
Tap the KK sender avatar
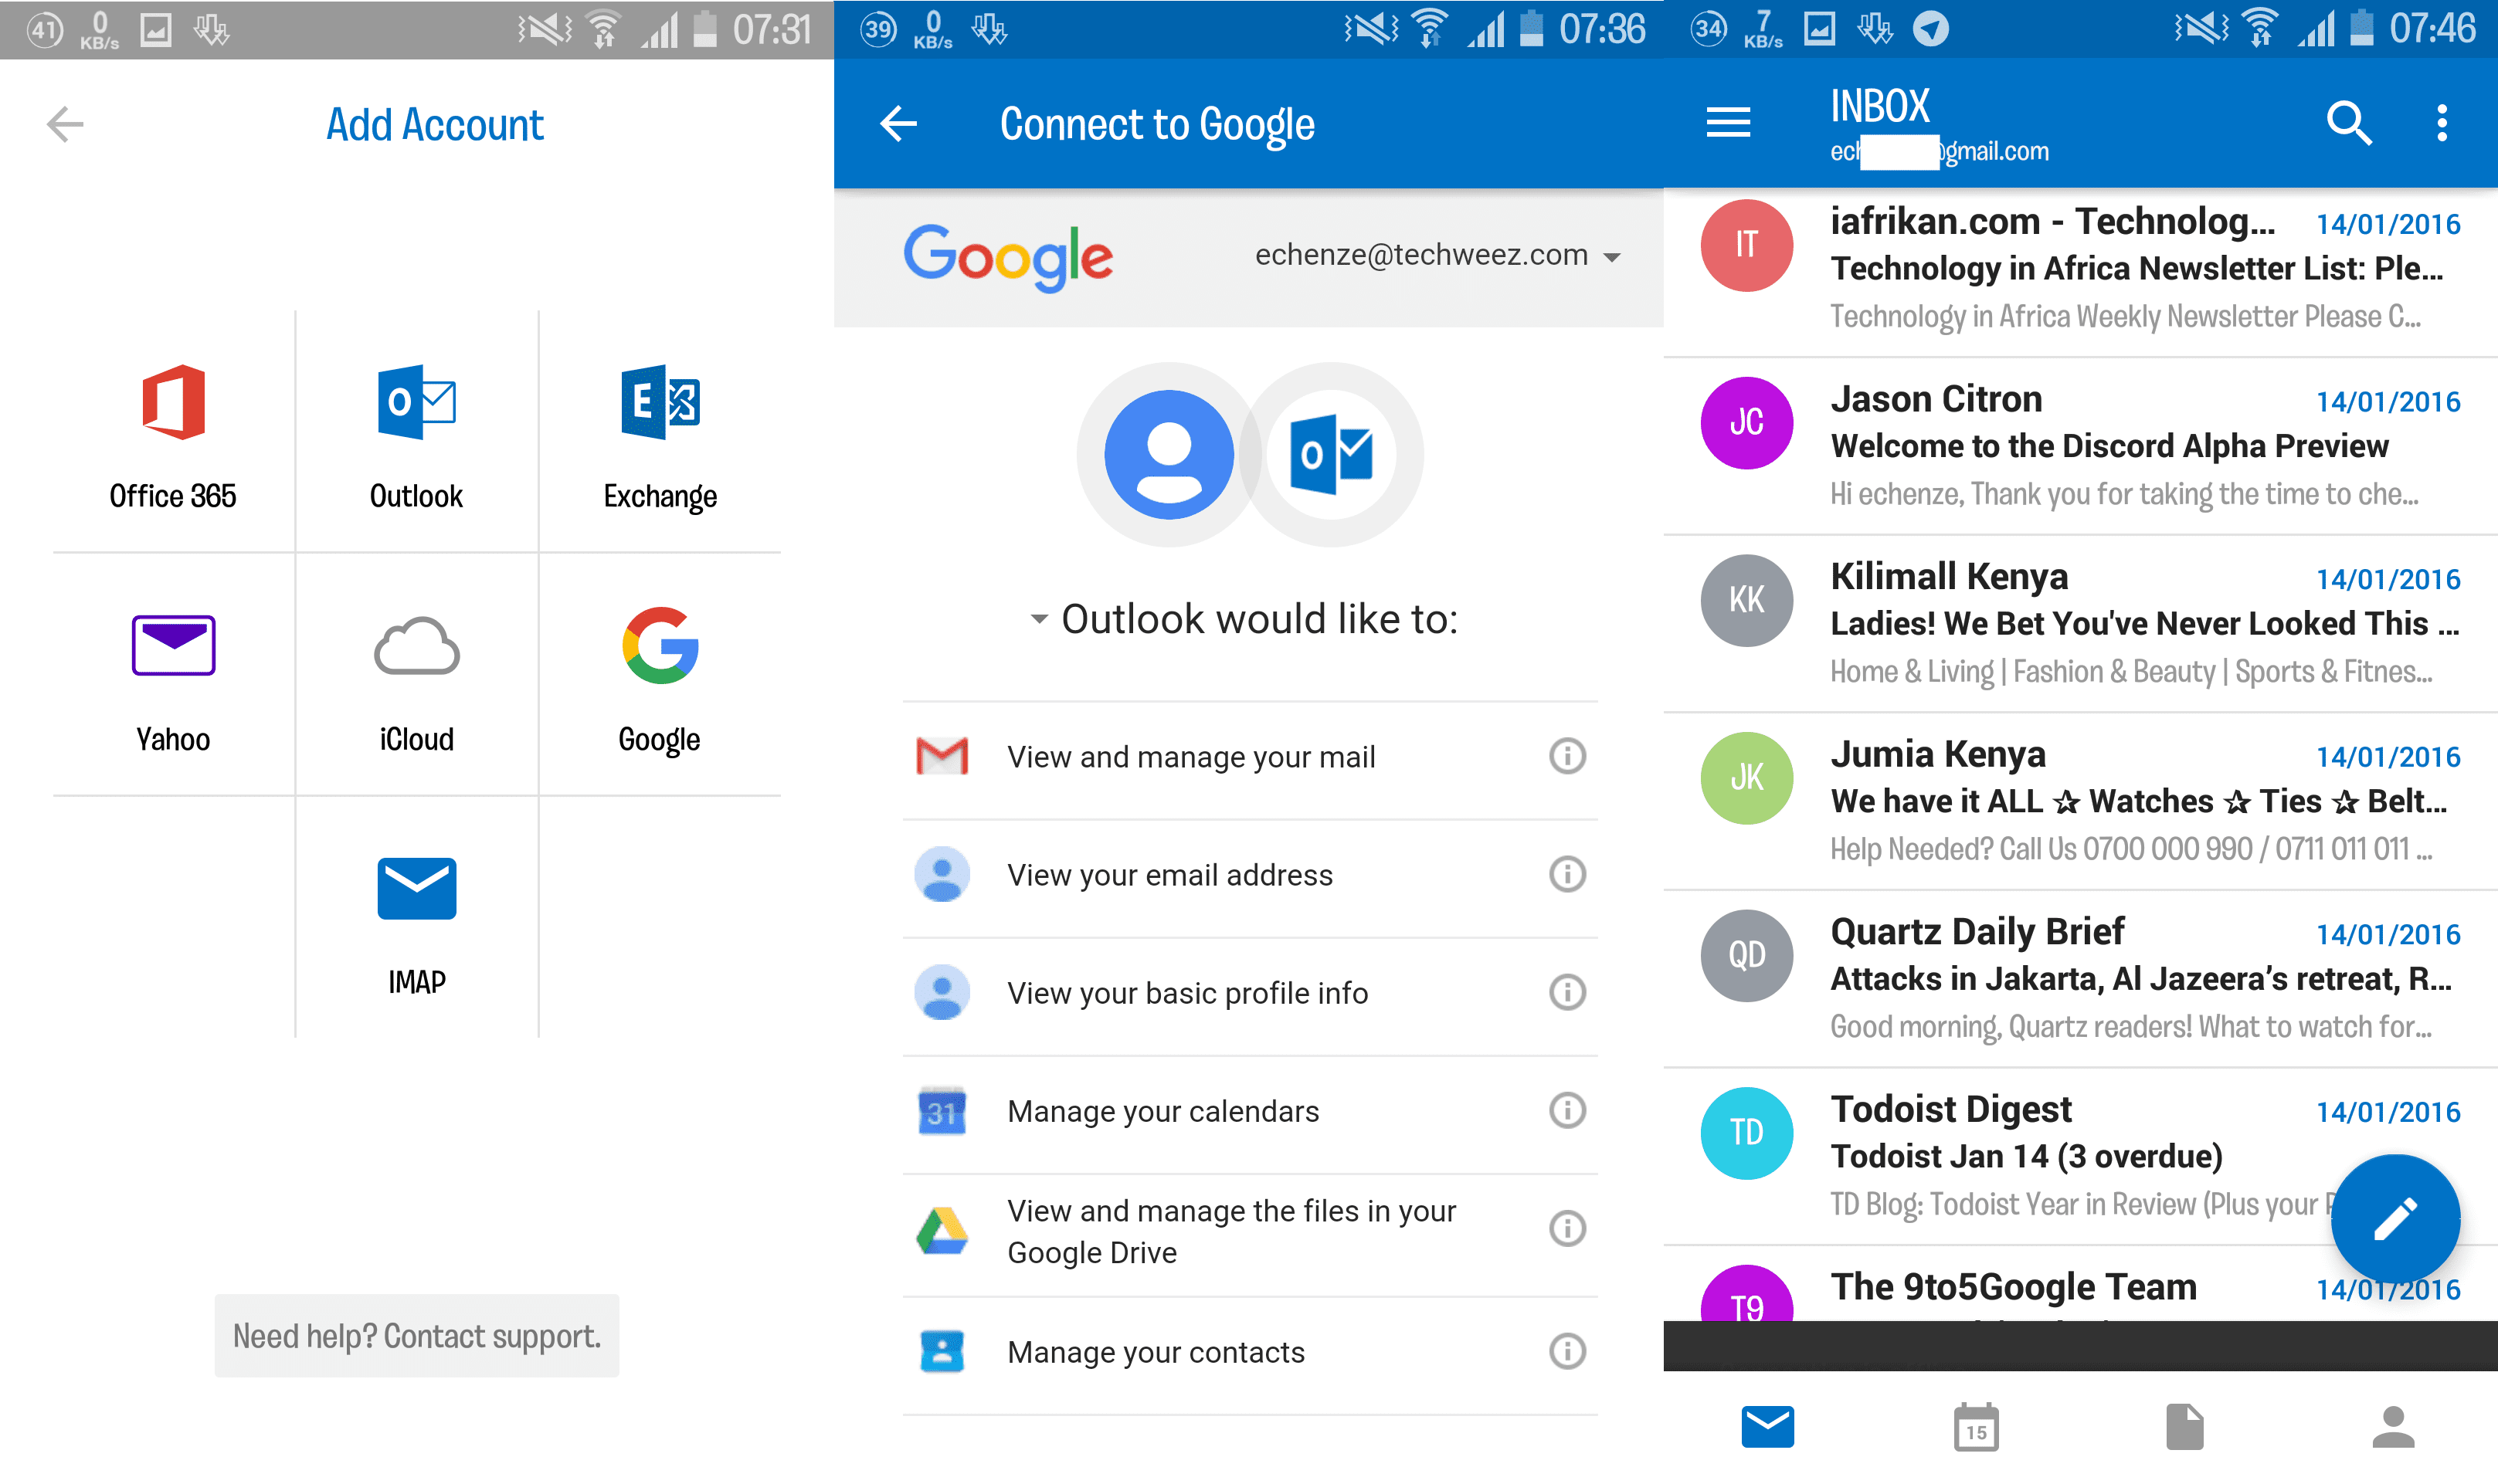pos(1746,600)
